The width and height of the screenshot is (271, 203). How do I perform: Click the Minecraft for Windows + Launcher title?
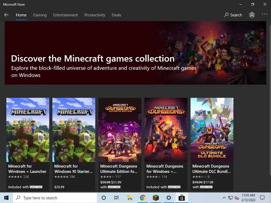(27, 169)
